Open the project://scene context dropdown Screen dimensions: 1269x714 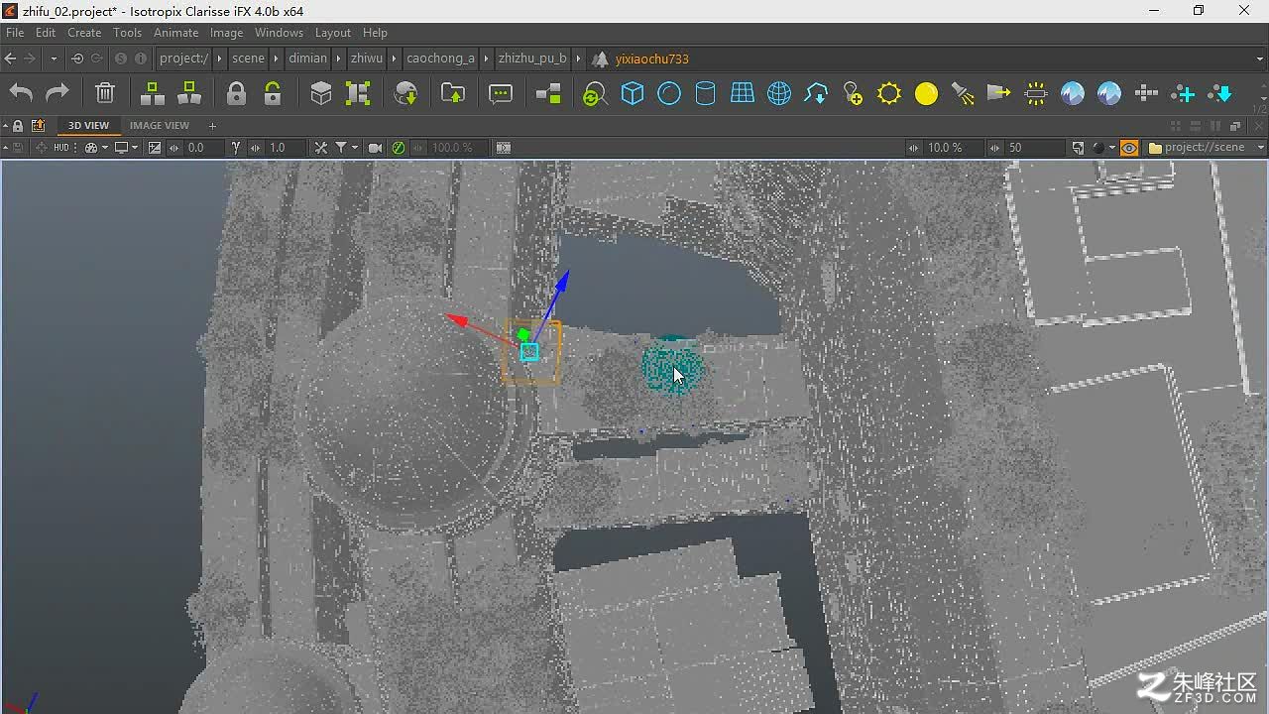(1206, 147)
